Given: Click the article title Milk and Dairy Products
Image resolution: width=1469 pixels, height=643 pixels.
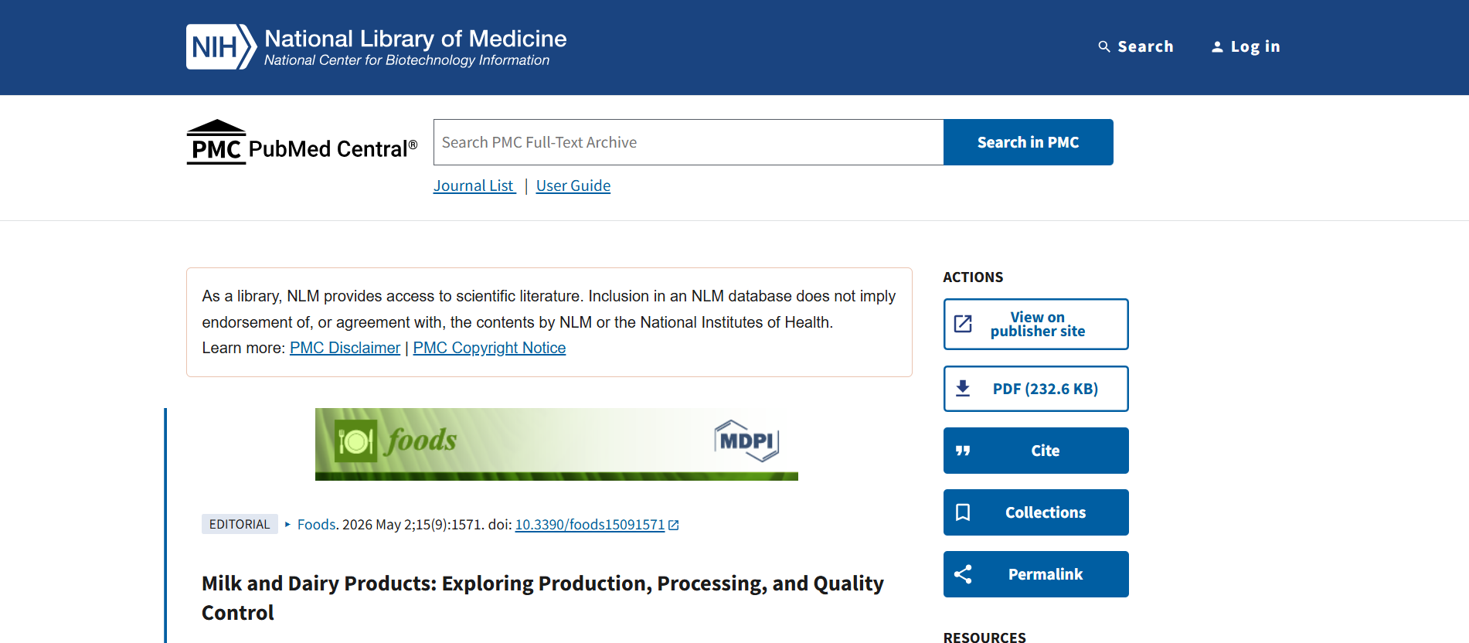Looking at the screenshot, I should [x=542, y=597].
